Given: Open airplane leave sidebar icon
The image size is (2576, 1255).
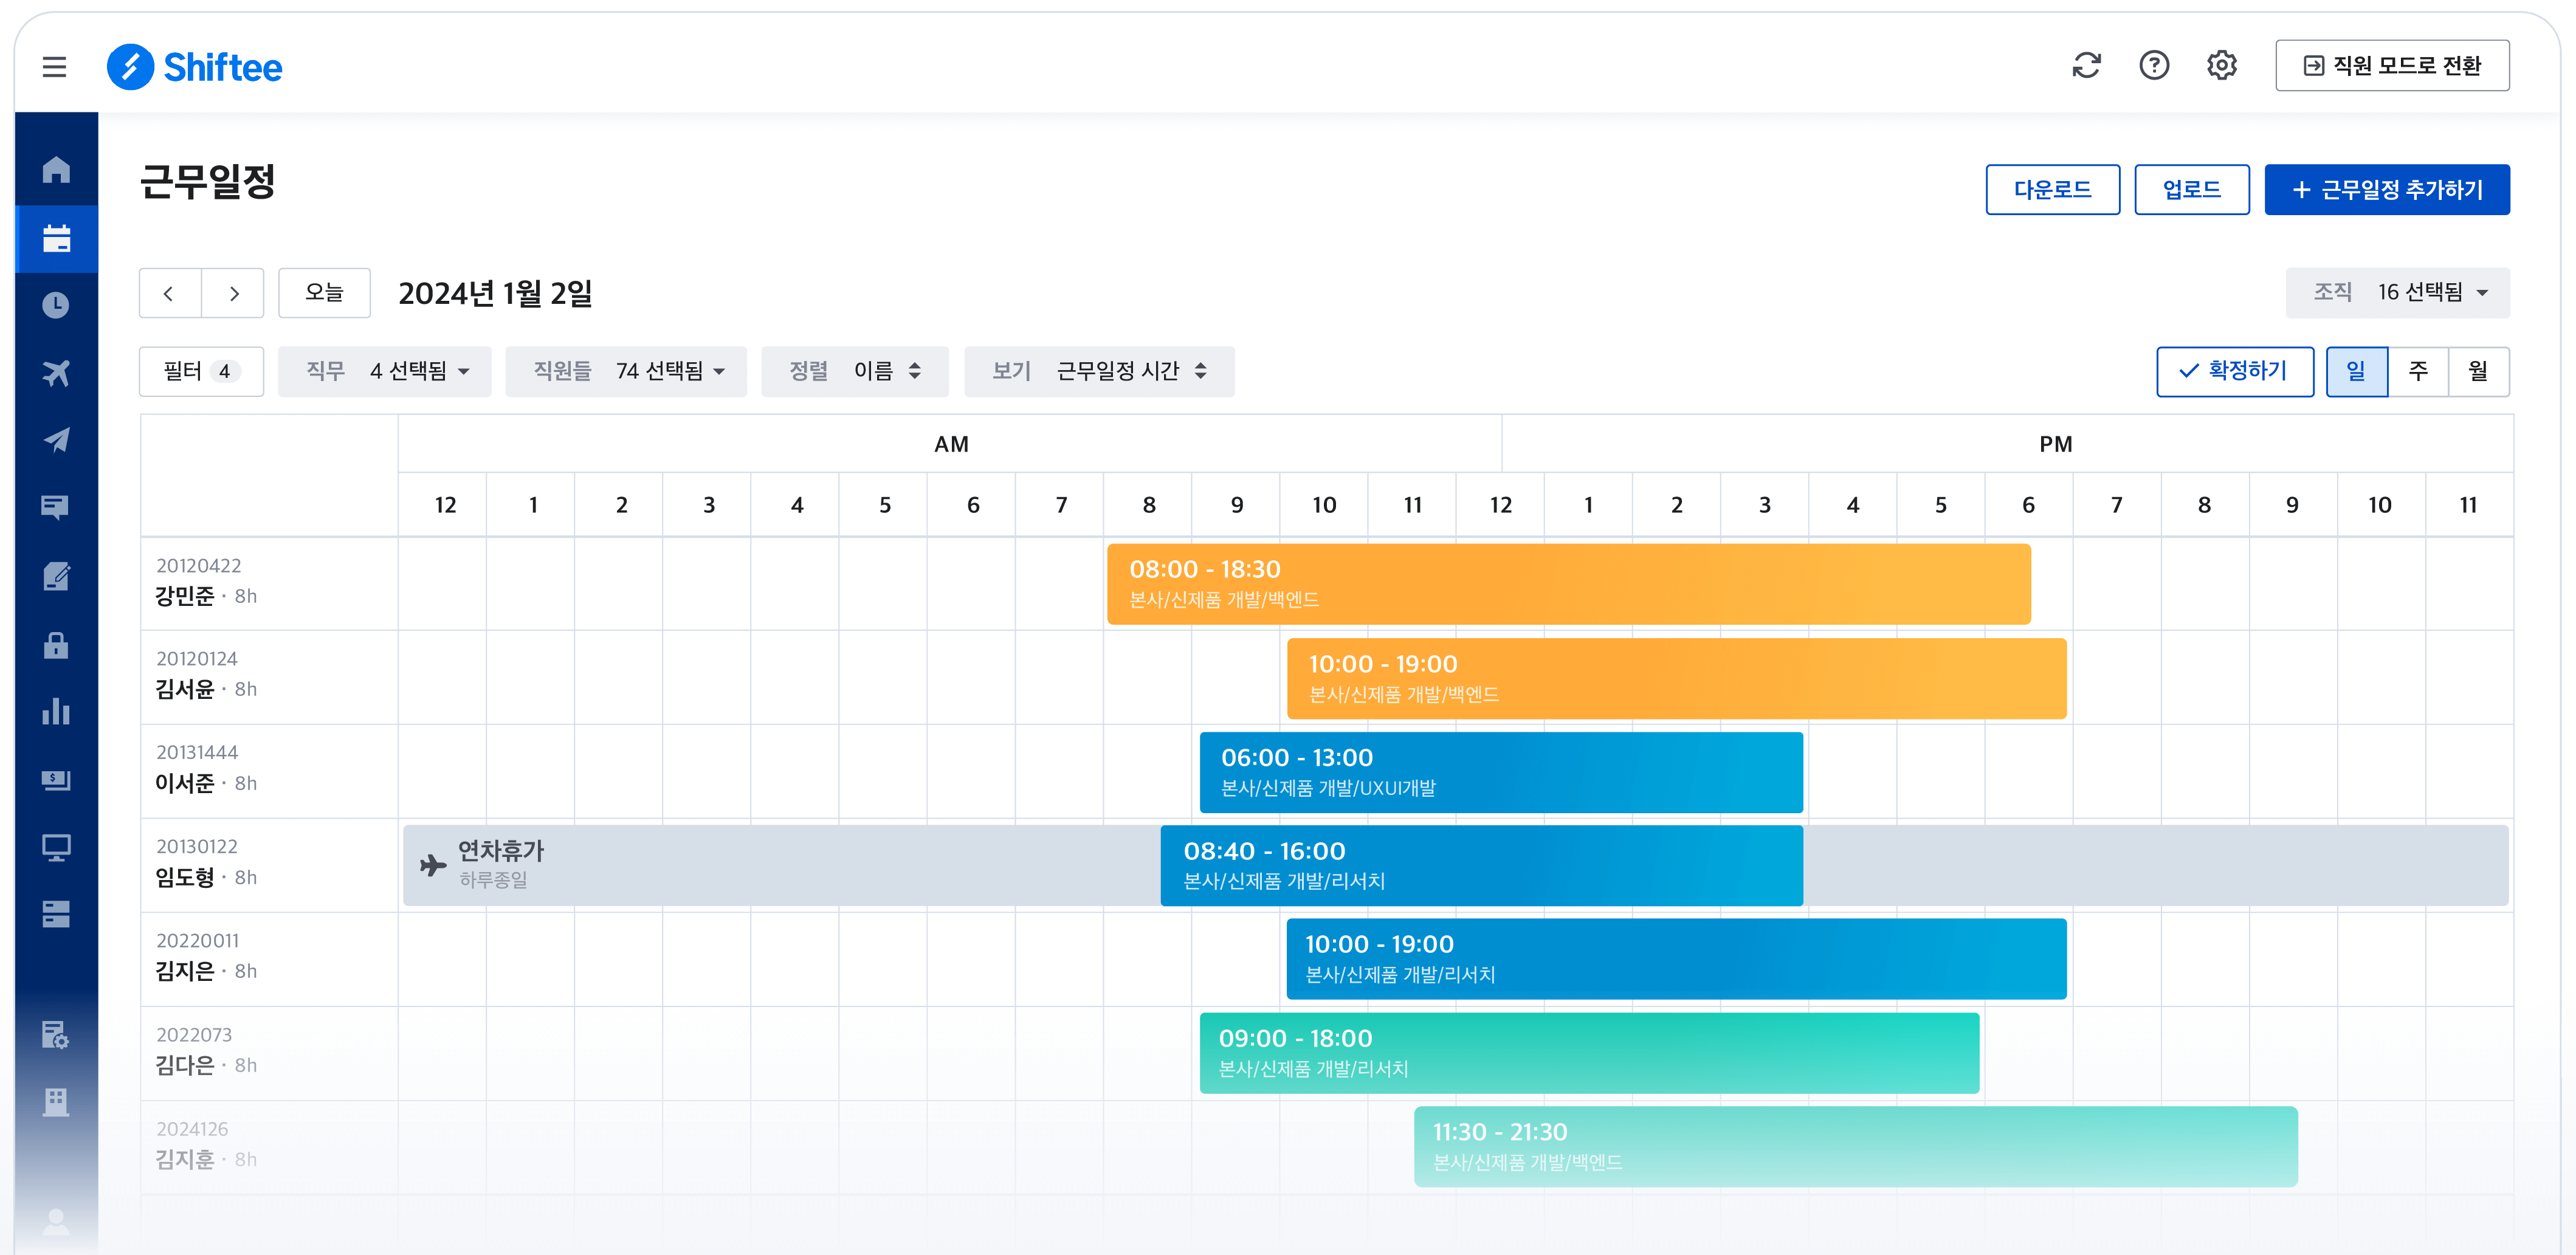Looking at the screenshot, I should tap(56, 373).
